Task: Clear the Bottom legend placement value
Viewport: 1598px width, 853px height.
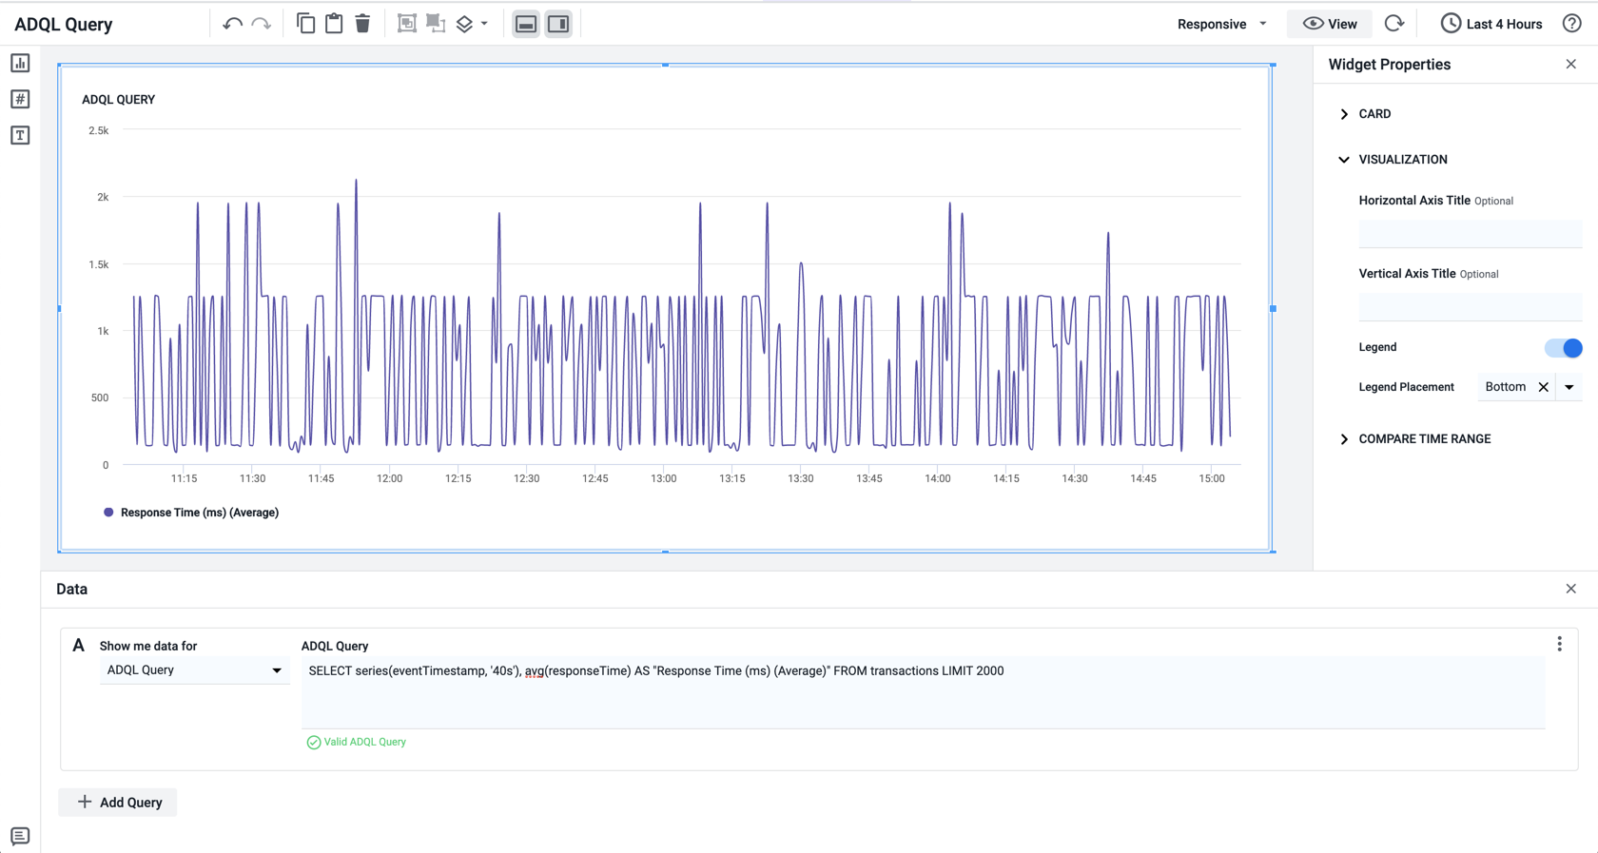Action: [1543, 387]
